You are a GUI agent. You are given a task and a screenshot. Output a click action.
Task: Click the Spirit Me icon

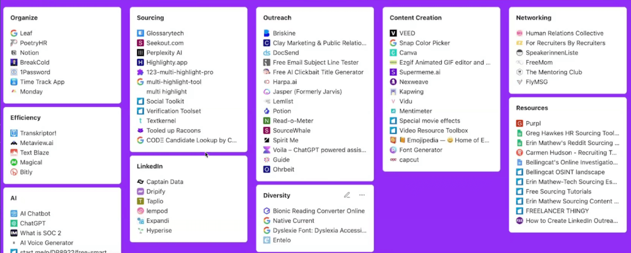[x=267, y=140]
